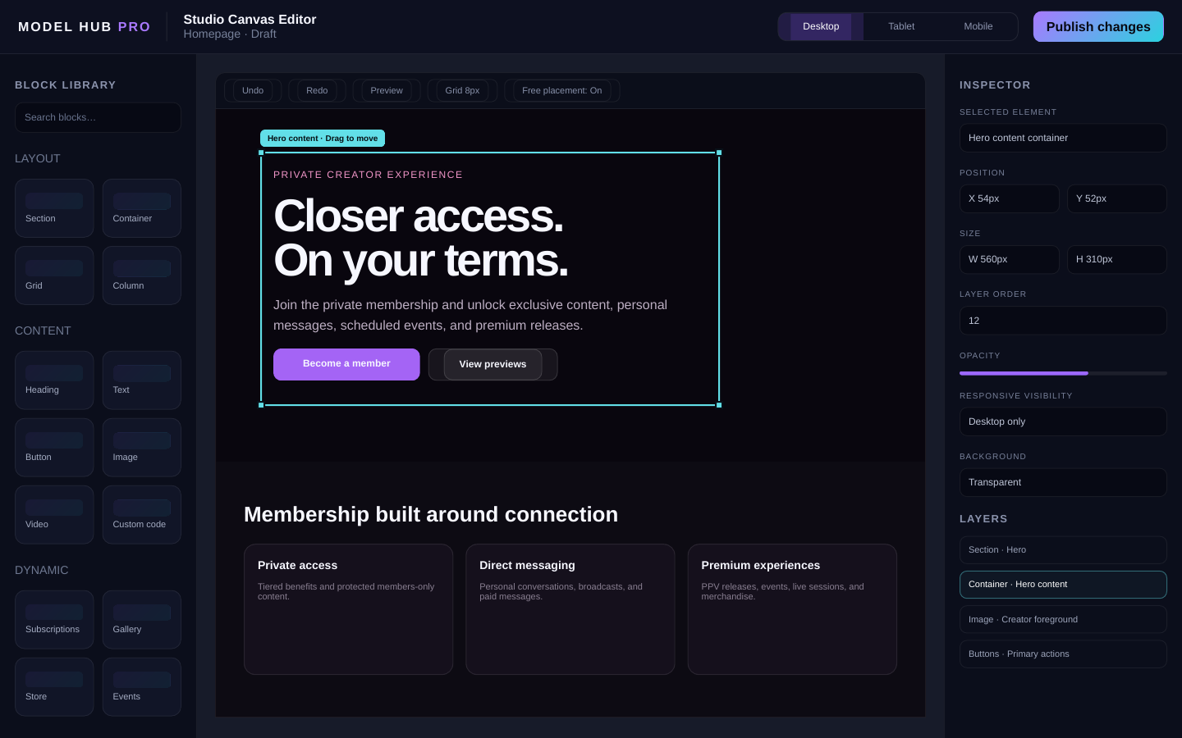
Task: Select the Image · Creator foreground layer
Action: tap(1063, 619)
